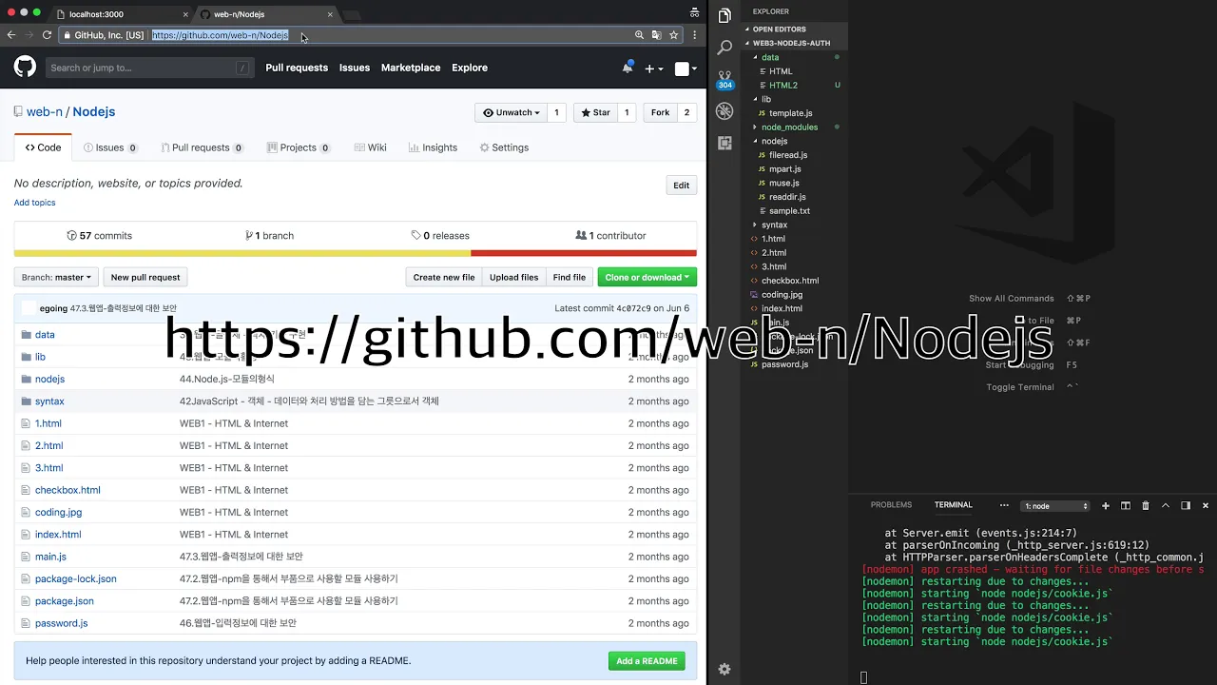Click the Add topics link
The image size is (1217, 685).
pyautogui.click(x=34, y=203)
